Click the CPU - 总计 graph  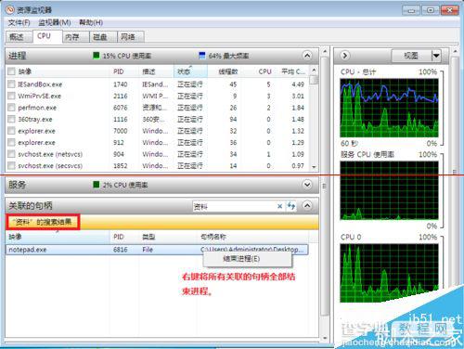(389, 108)
